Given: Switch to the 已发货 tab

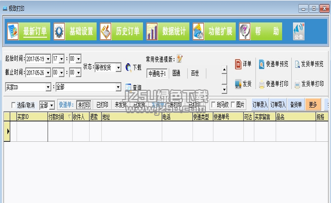Looking at the screenshot, I should 139,105.
